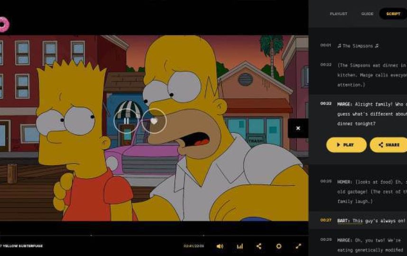This screenshot has width=407, height=256.
Task: Close the side panel with the X button
Action: [298, 128]
